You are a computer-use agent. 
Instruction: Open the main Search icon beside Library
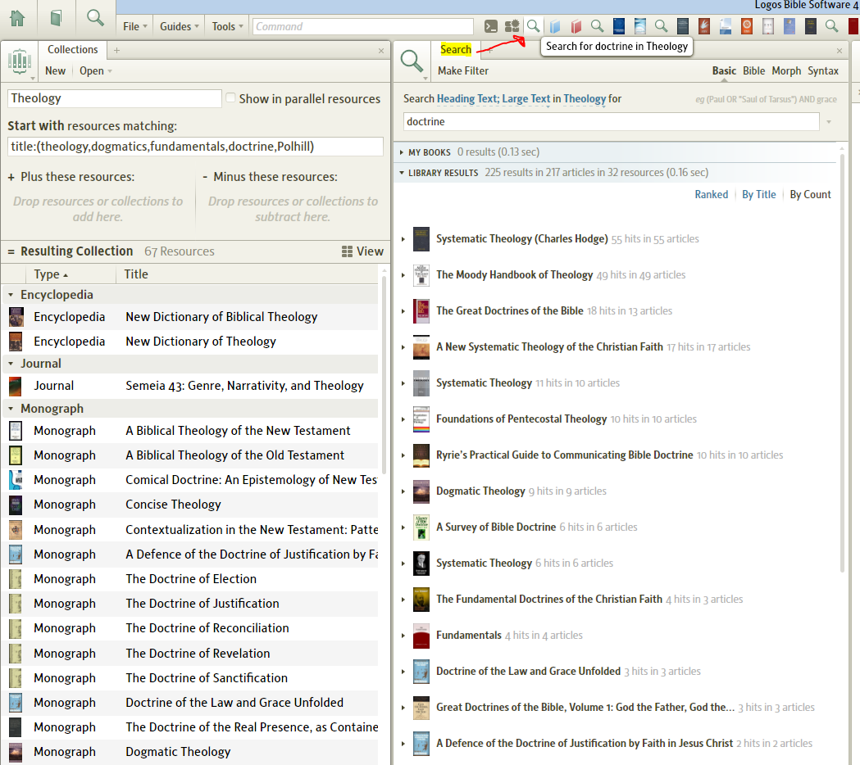pos(95,18)
